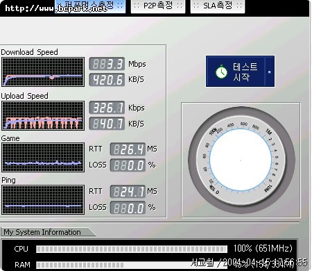Click the 100% (651MHz) CPU text
Screen dimensions: 312x271
(263, 248)
